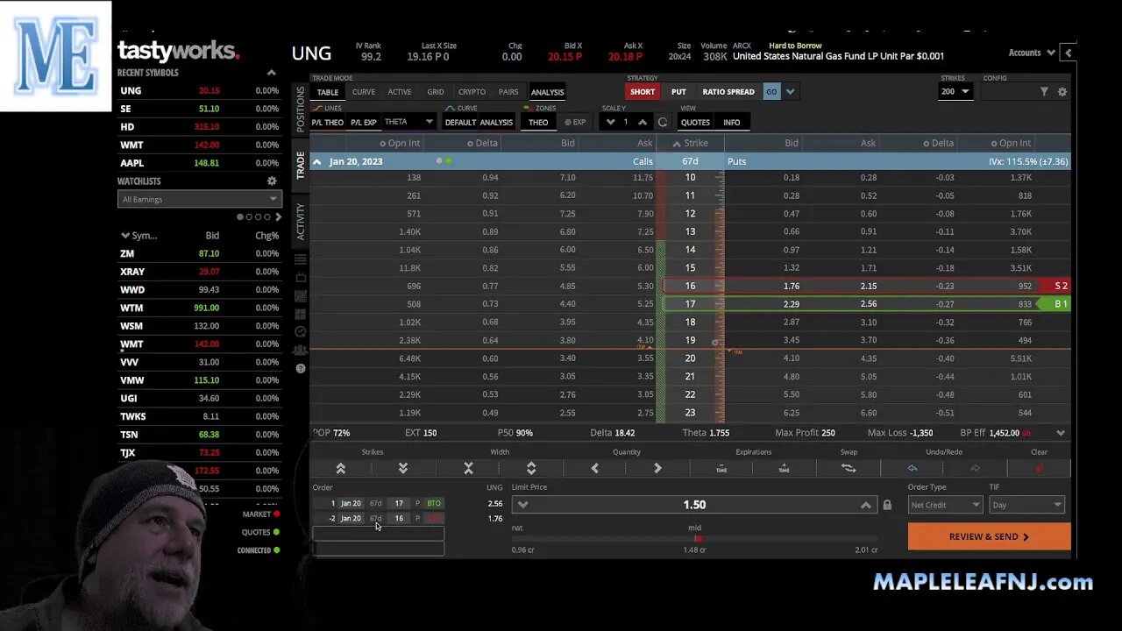
Task: Toggle the @ EXP zones button
Action: coord(575,122)
